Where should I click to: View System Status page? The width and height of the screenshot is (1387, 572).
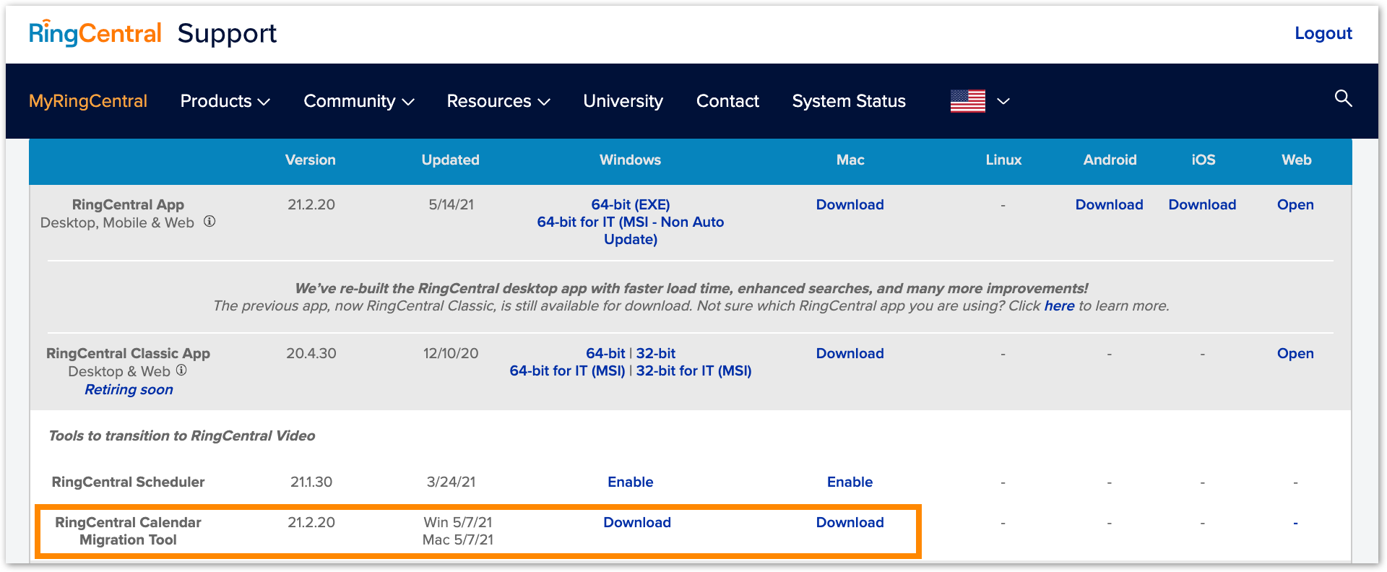pos(848,101)
